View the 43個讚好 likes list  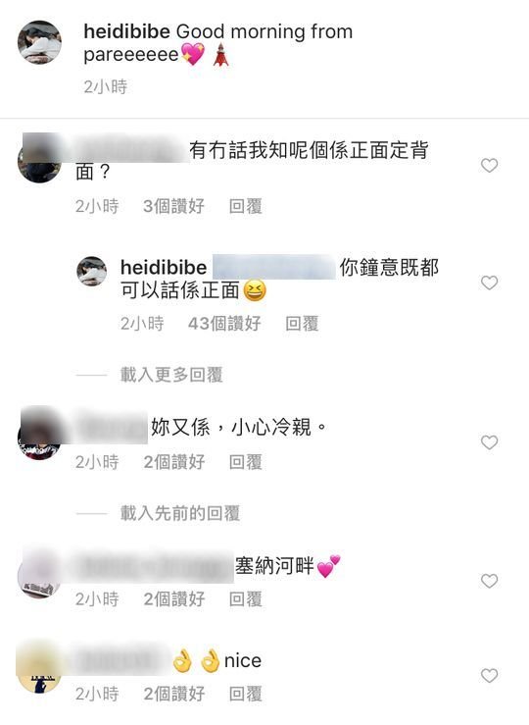coord(224,324)
